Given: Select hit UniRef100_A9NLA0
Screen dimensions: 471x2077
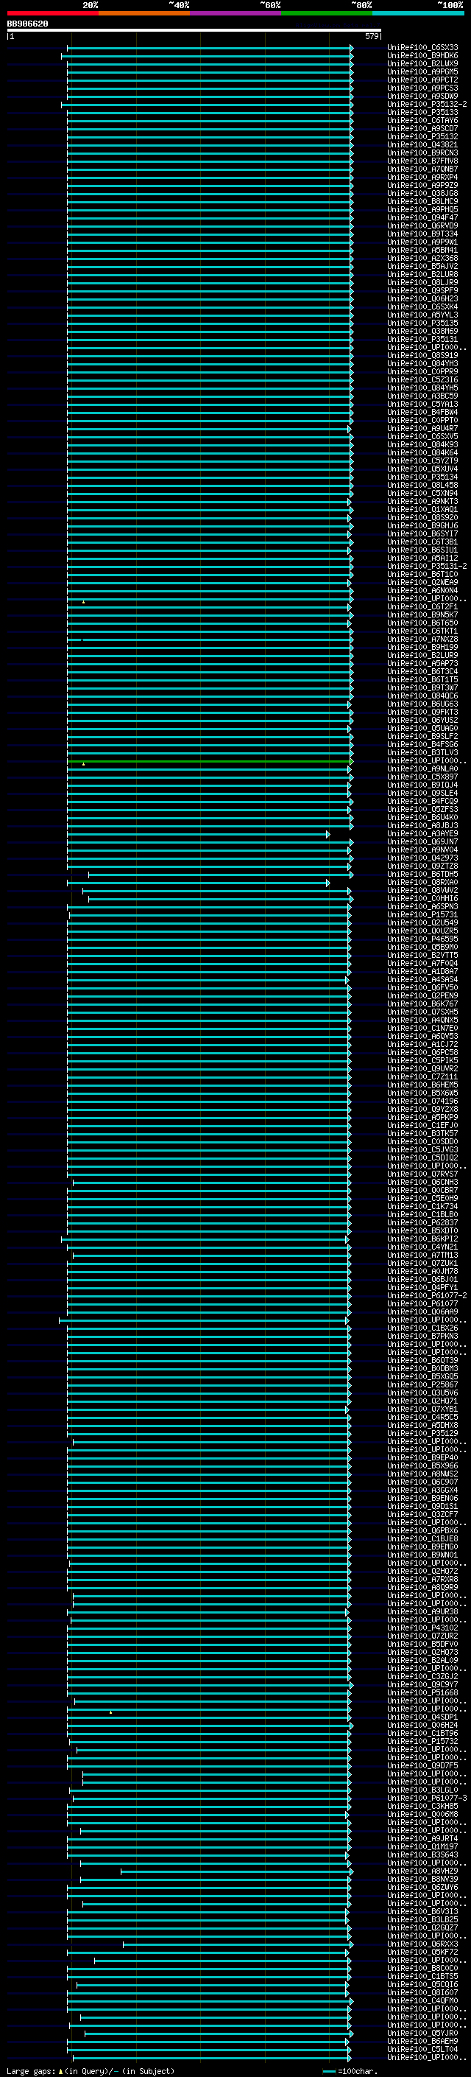Looking at the screenshot, I should (x=422, y=769).
